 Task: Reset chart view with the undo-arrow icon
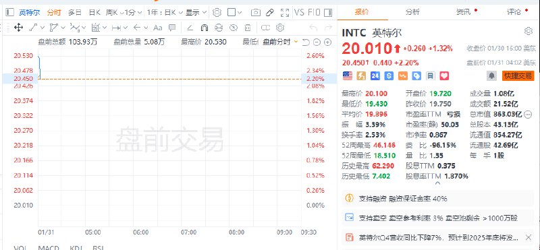point(306,42)
